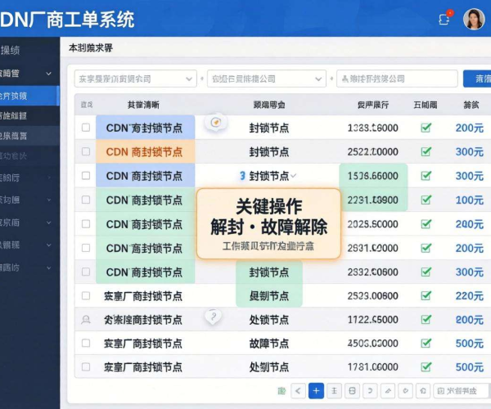Click the tag icon in pagination bar

coord(406,390)
